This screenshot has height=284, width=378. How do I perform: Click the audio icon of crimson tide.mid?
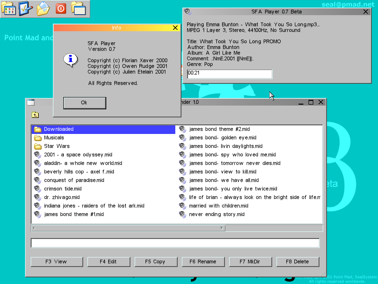pos(38,189)
